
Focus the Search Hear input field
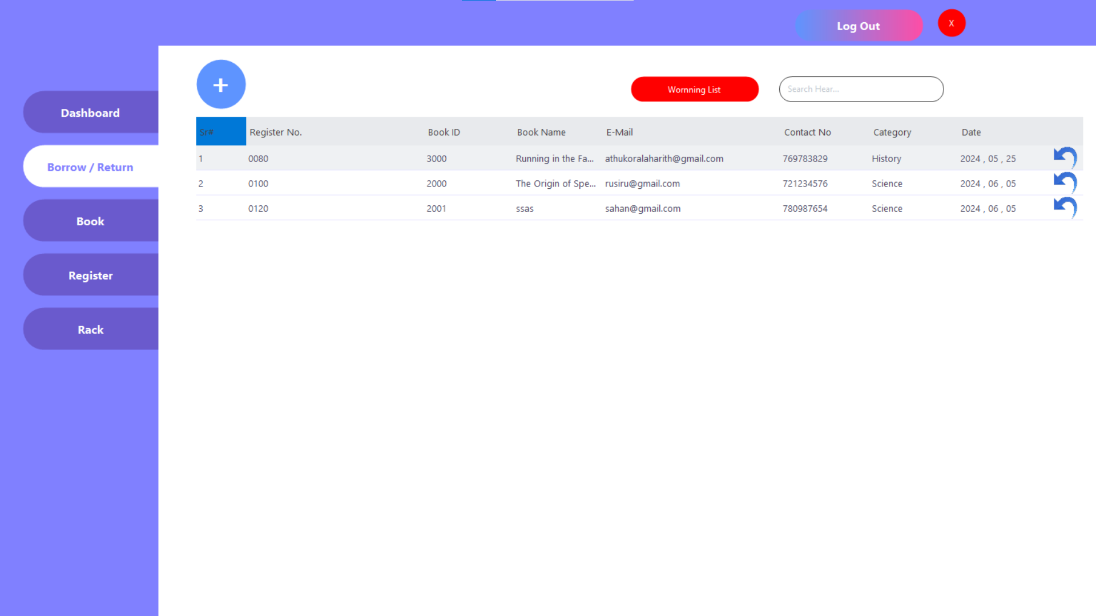[861, 89]
